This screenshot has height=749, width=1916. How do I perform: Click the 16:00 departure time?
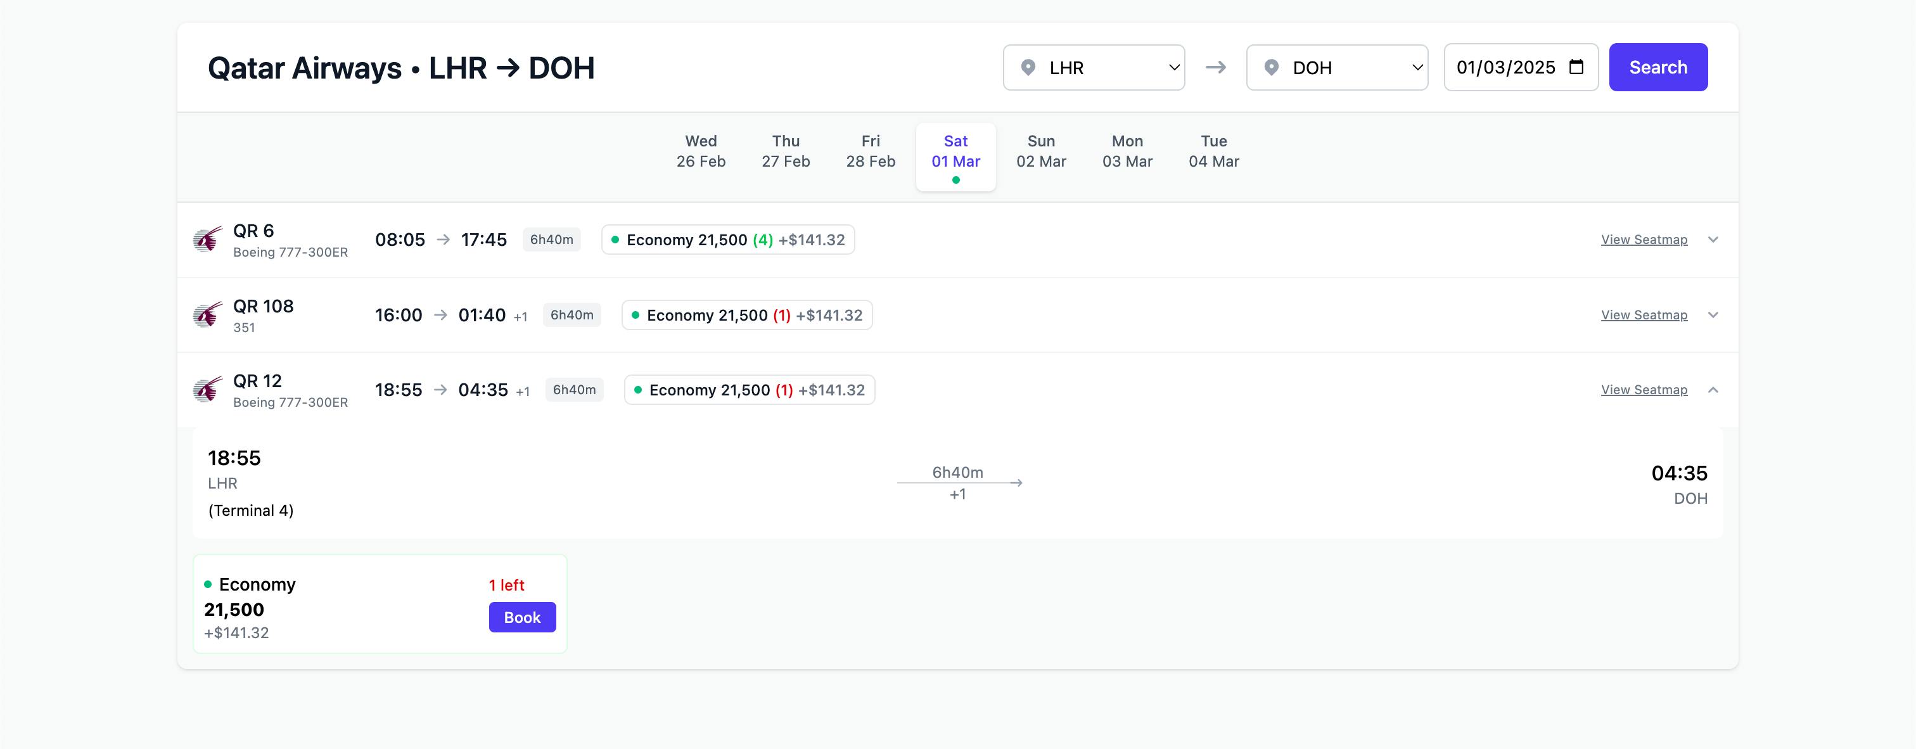[x=399, y=315]
